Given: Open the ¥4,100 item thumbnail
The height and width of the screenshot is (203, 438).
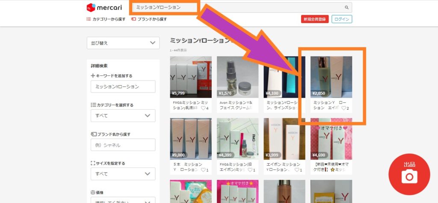Looking at the screenshot, I should click(284, 77).
